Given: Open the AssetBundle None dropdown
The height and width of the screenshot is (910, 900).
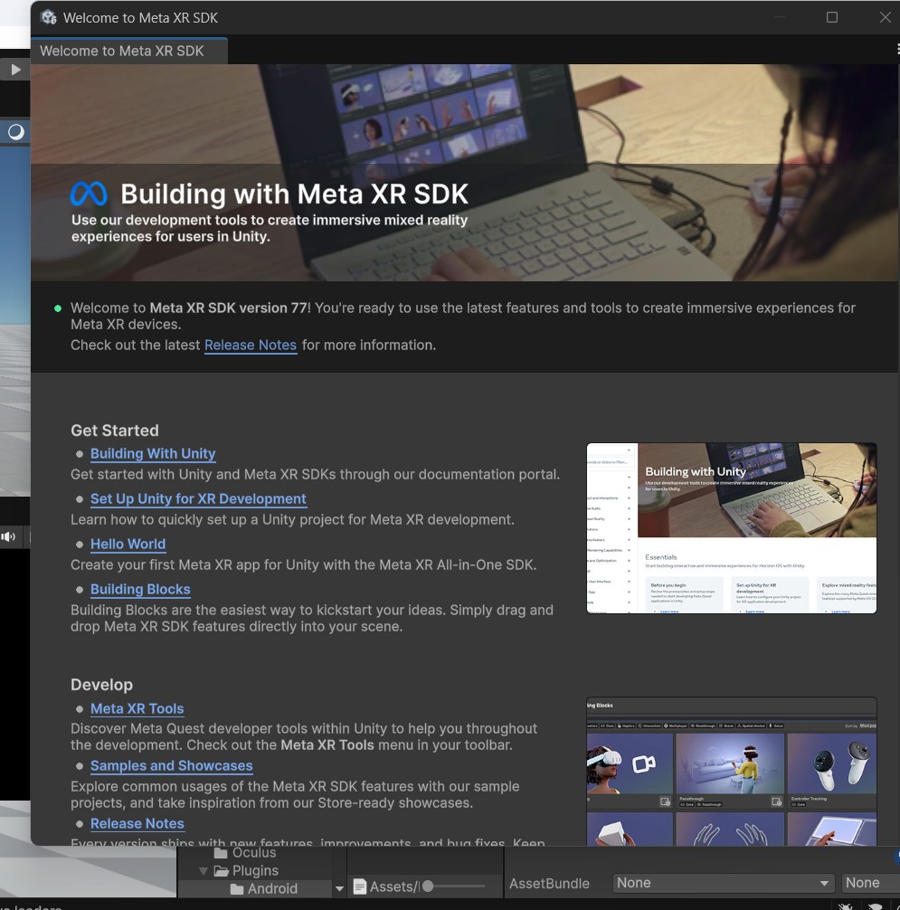Looking at the screenshot, I should click(x=723, y=883).
